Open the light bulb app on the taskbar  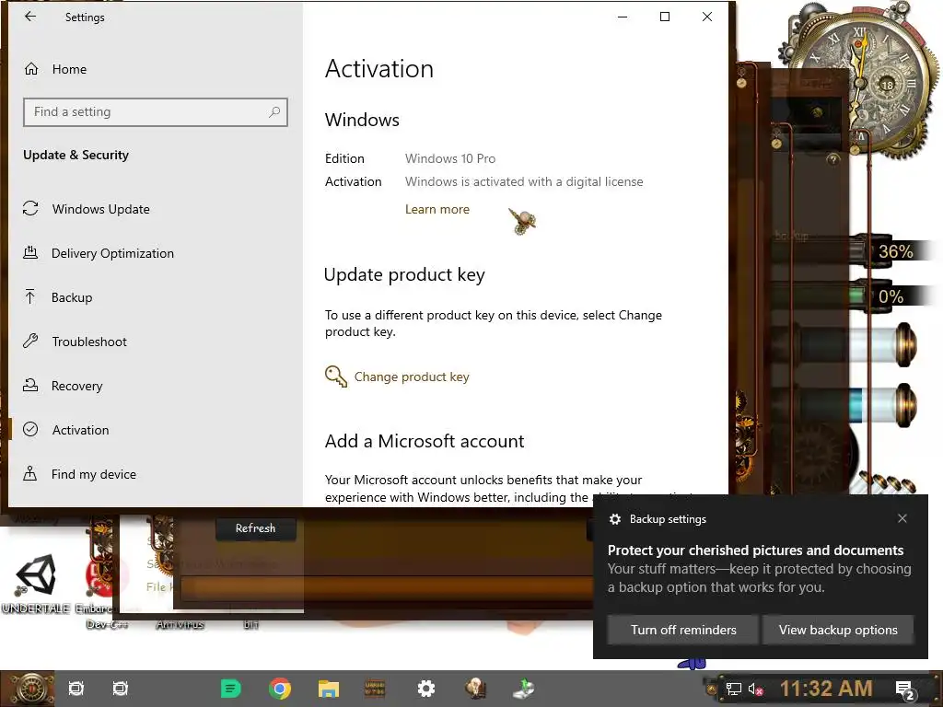(x=475, y=689)
